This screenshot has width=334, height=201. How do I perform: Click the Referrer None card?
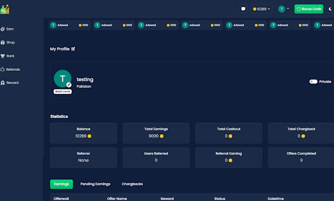point(83,157)
